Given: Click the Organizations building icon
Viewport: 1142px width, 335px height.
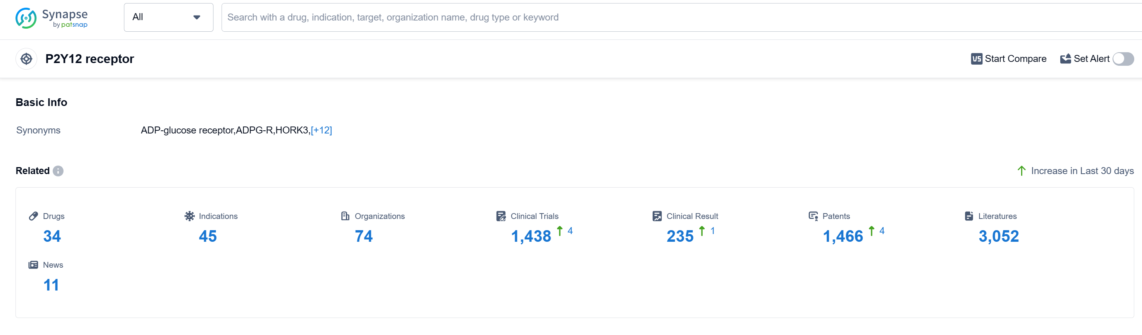Looking at the screenshot, I should pos(345,216).
